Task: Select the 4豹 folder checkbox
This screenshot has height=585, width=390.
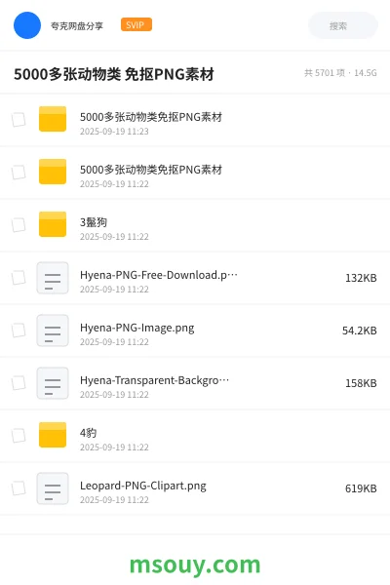Action: pyautogui.click(x=19, y=436)
